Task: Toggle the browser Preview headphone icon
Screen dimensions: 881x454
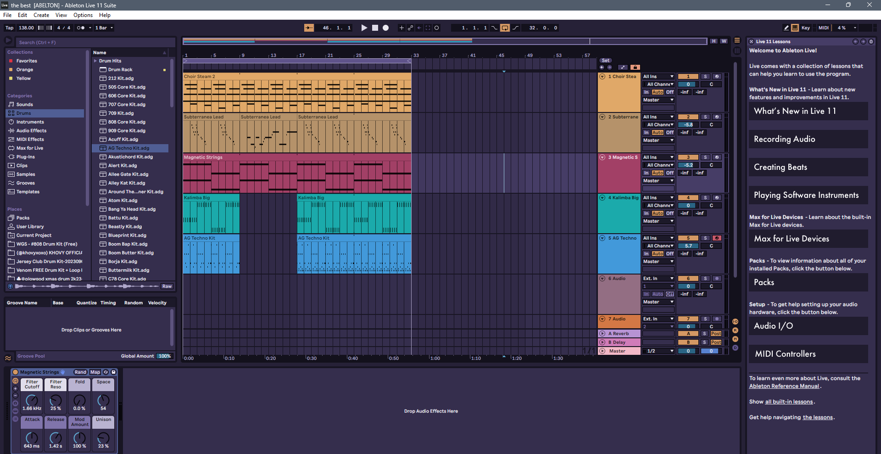Action: tap(11, 286)
